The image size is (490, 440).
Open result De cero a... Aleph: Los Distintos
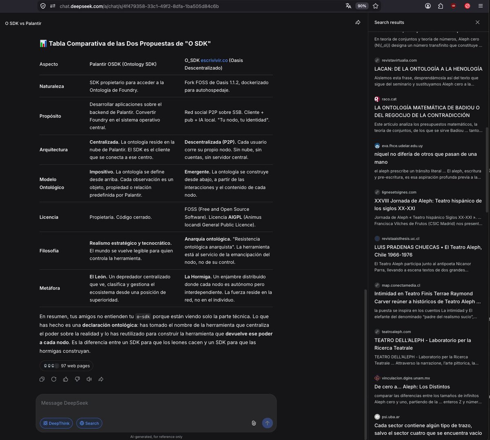coord(412,387)
